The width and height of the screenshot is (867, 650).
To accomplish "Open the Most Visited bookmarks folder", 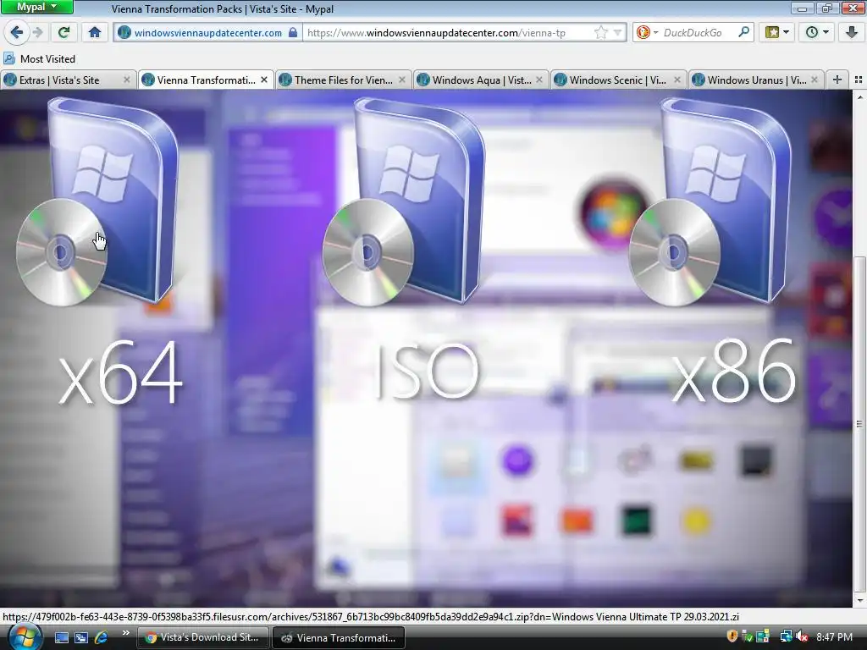I will pos(39,59).
